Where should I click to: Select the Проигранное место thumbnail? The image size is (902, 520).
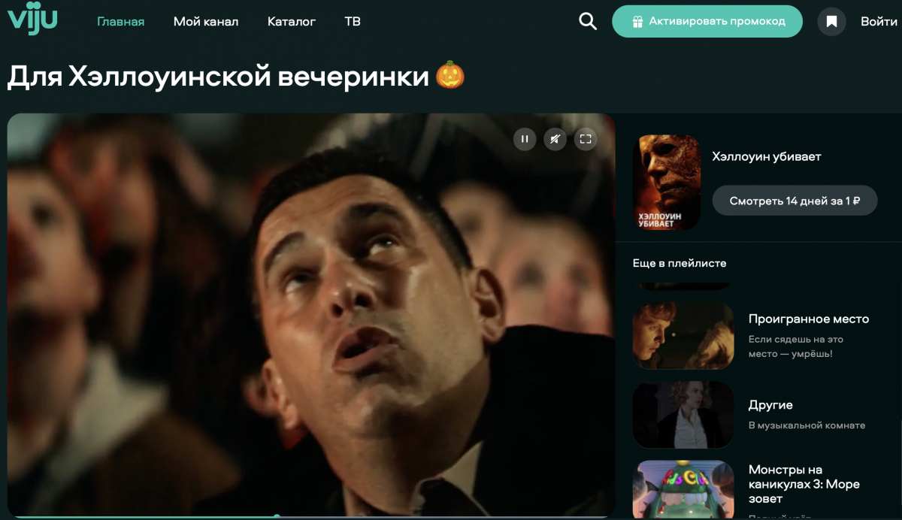click(683, 336)
